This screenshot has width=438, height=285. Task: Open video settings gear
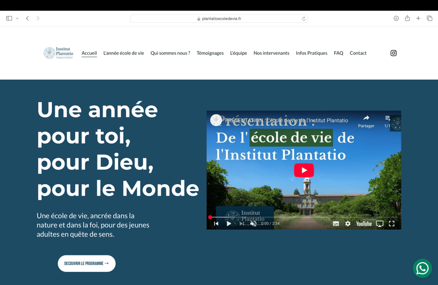tap(347, 223)
